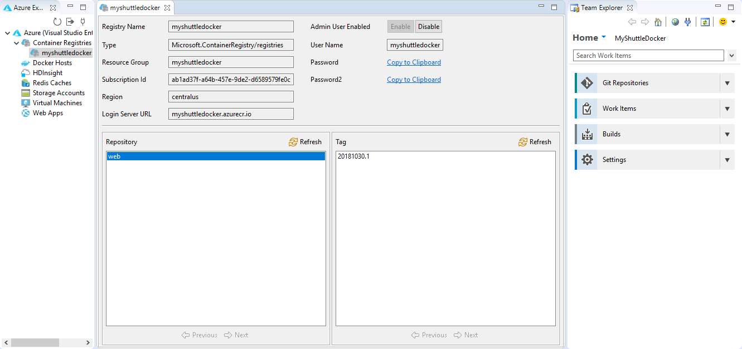The height and width of the screenshot is (349, 742).
Task: Click the Home icon in Team Explorer toolbar
Action: pyautogui.click(x=658, y=22)
